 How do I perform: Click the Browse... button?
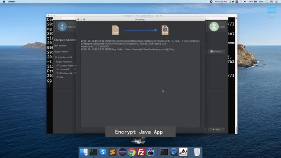click(x=216, y=51)
